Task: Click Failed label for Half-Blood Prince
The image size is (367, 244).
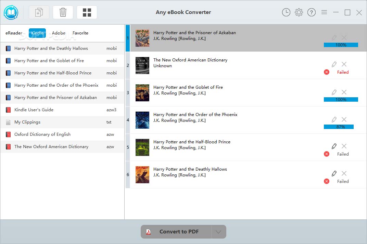Action: click(343, 154)
